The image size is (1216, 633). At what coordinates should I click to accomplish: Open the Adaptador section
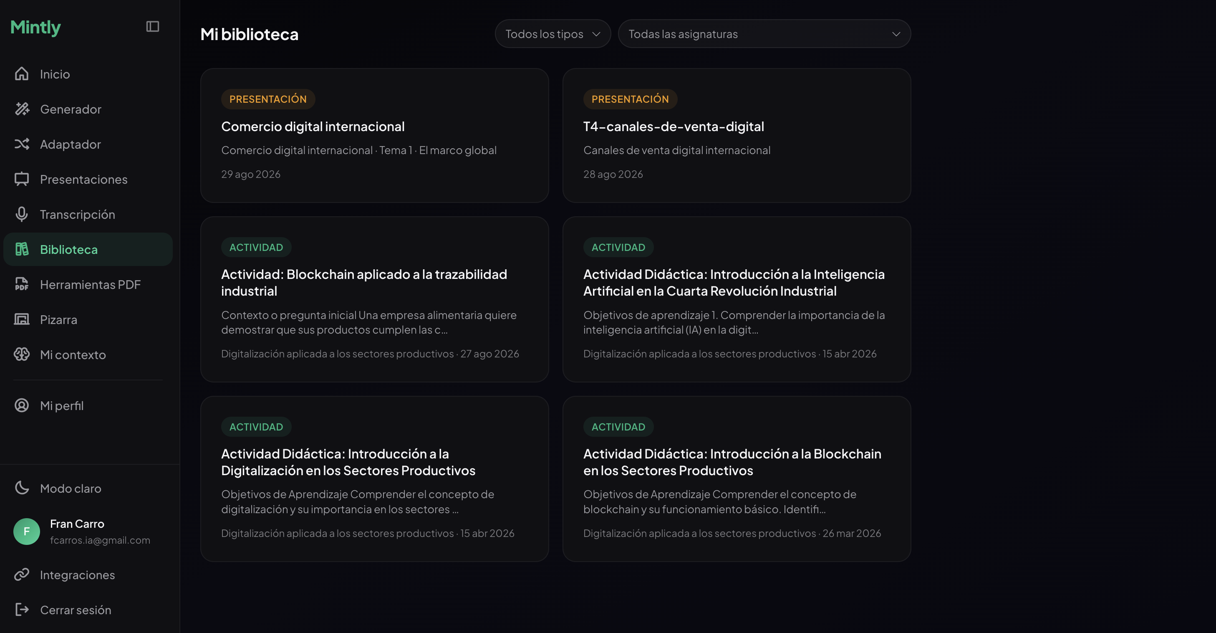[x=88, y=144]
